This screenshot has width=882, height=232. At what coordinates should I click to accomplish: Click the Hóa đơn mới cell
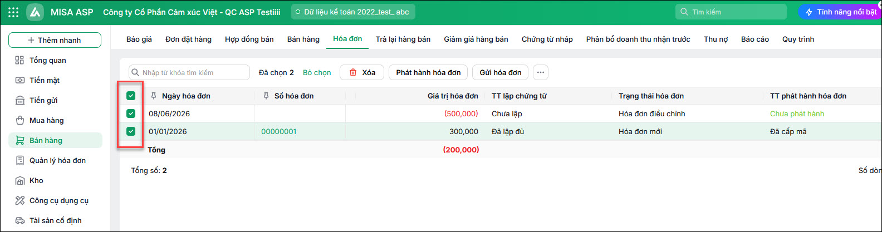pyautogui.click(x=640, y=131)
